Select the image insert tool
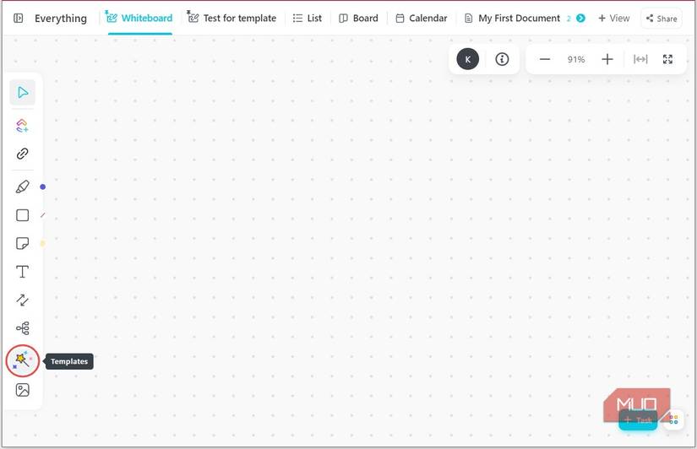The width and height of the screenshot is (697, 449). (x=22, y=390)
